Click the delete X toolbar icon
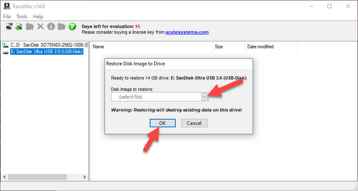Screen dimensions: 358x191 click(x=40, y=27)
